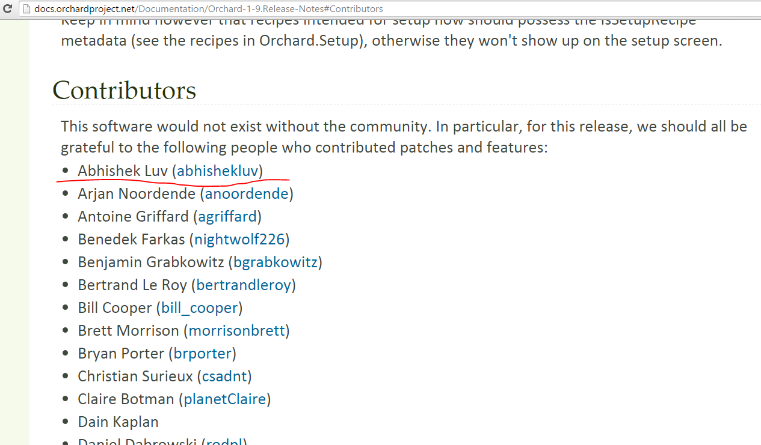The width and height of the screenshot is (761, 445).
Task: Visit the bertrandleroy profile link
Action: (244, 285)
